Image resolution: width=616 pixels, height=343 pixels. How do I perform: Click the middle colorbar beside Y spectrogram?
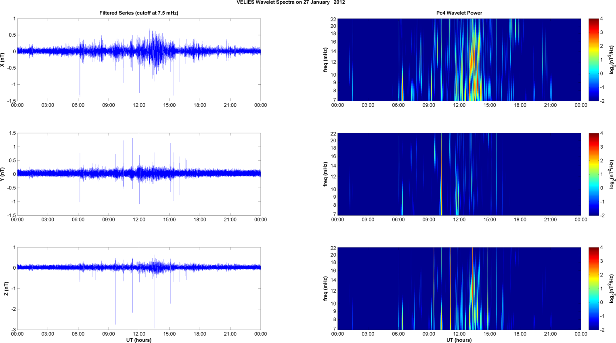coord(593,174)
